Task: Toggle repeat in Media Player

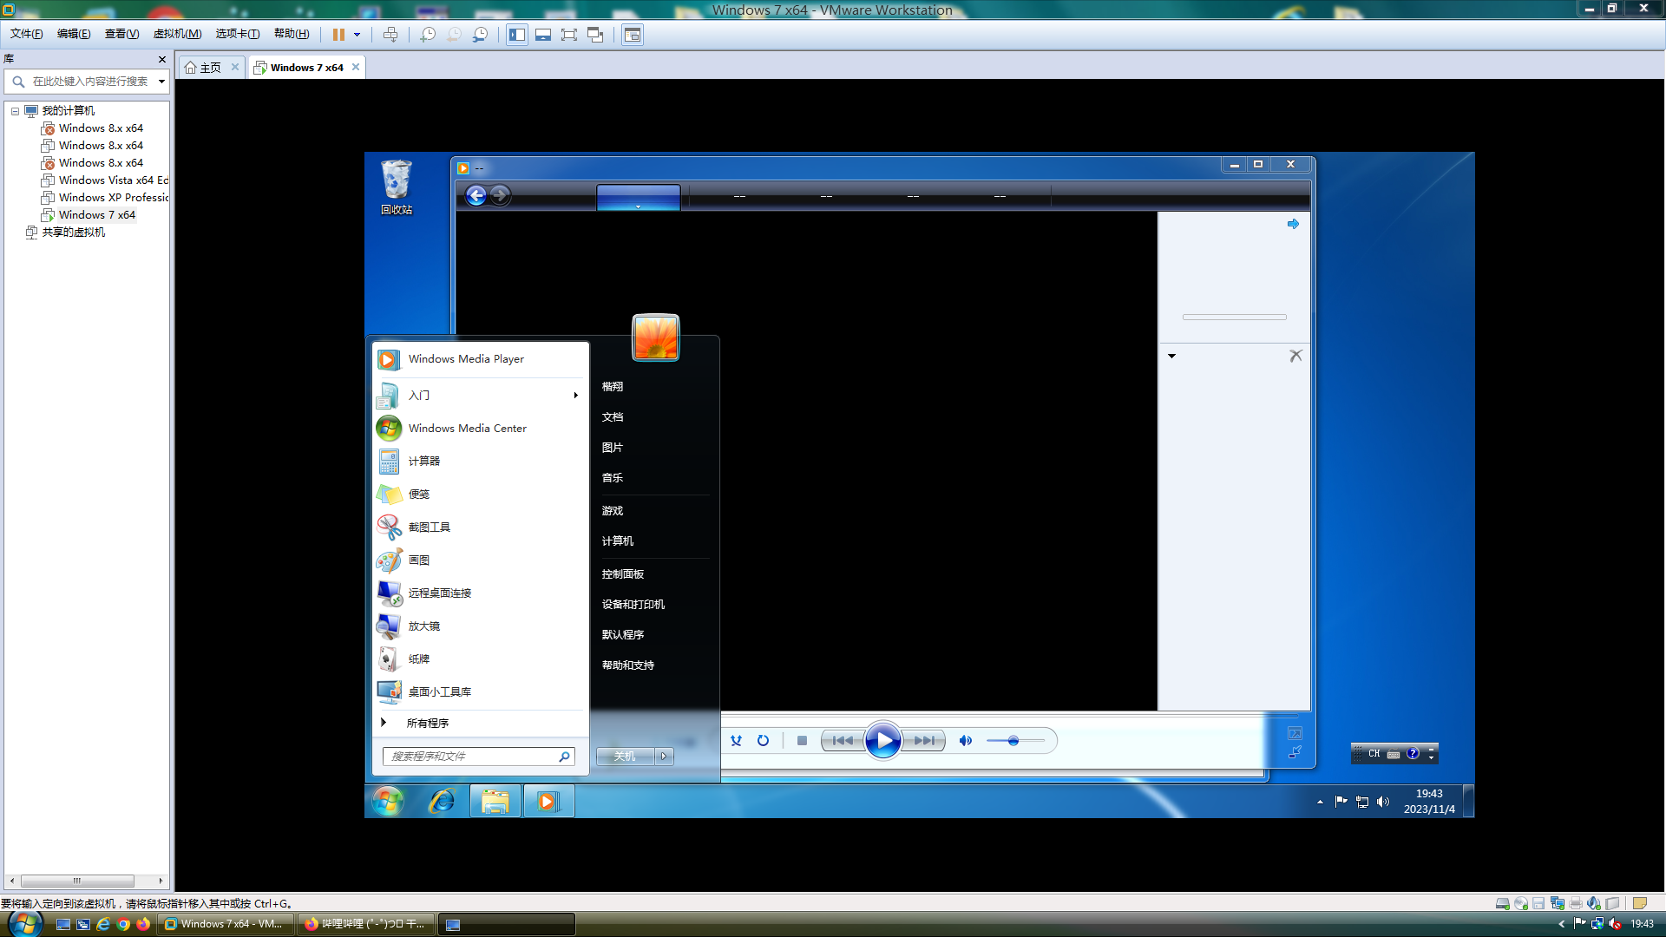Action: click(x=763, y=741)
